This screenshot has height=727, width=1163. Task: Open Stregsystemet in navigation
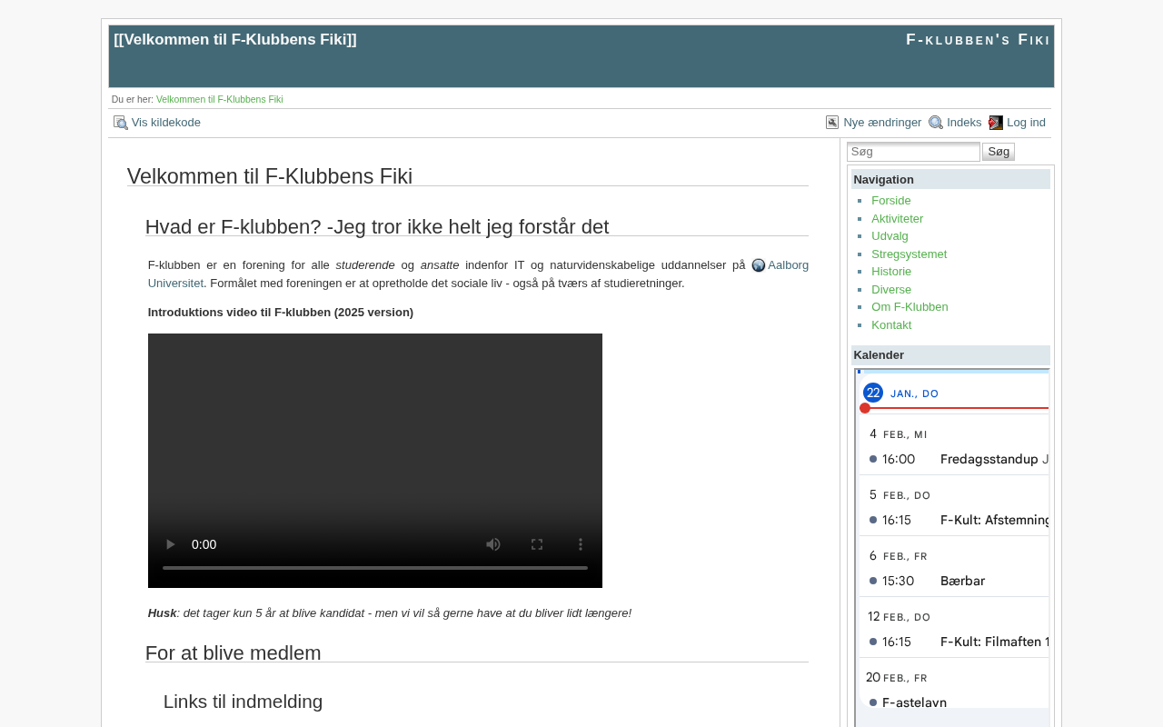(x=910, y=254)
